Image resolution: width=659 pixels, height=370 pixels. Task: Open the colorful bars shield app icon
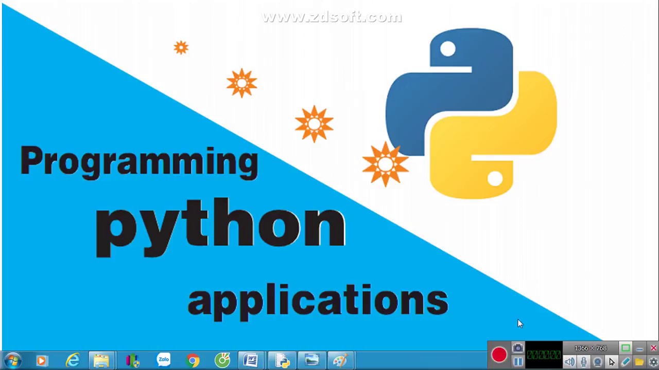point(133,361)
